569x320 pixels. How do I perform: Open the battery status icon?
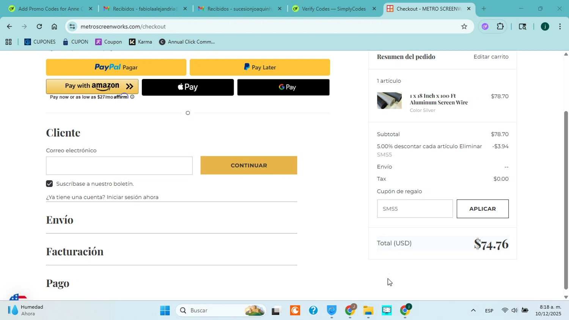(x=525, y=311)
